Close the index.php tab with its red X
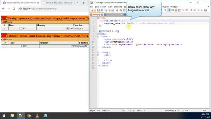The height and width of the screenshot is (119, 211). pos(102,15)
